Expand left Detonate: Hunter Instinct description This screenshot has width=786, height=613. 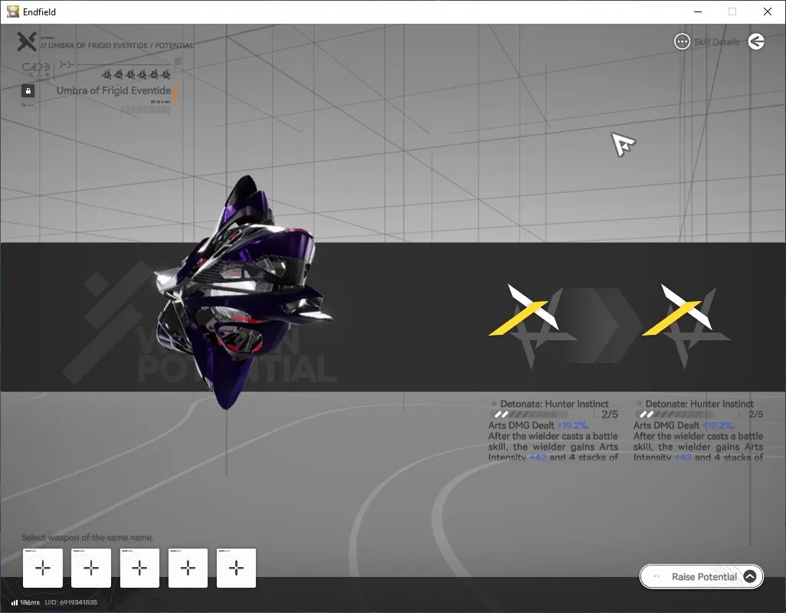[553, 441]
